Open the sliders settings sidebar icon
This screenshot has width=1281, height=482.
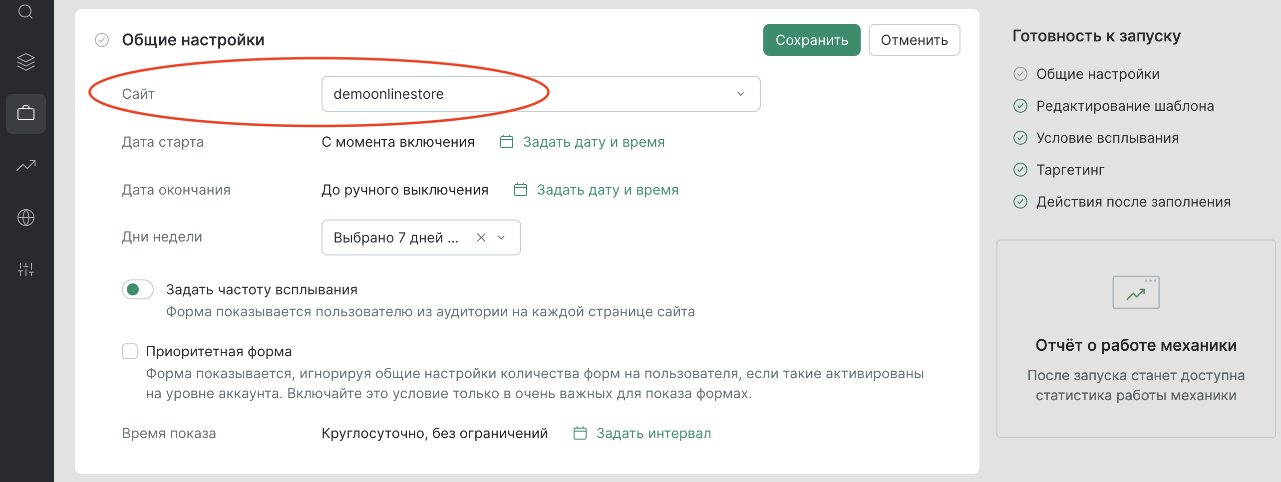click(26, 269)
